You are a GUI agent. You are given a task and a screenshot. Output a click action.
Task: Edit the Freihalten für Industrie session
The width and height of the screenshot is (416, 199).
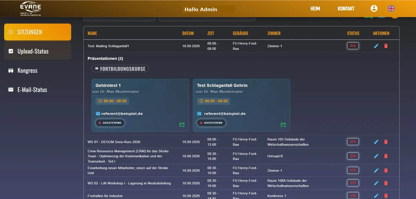click(376, 196)
